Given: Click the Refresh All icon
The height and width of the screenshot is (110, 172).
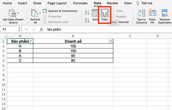Looking at the screenshot, I should point(35,13).
